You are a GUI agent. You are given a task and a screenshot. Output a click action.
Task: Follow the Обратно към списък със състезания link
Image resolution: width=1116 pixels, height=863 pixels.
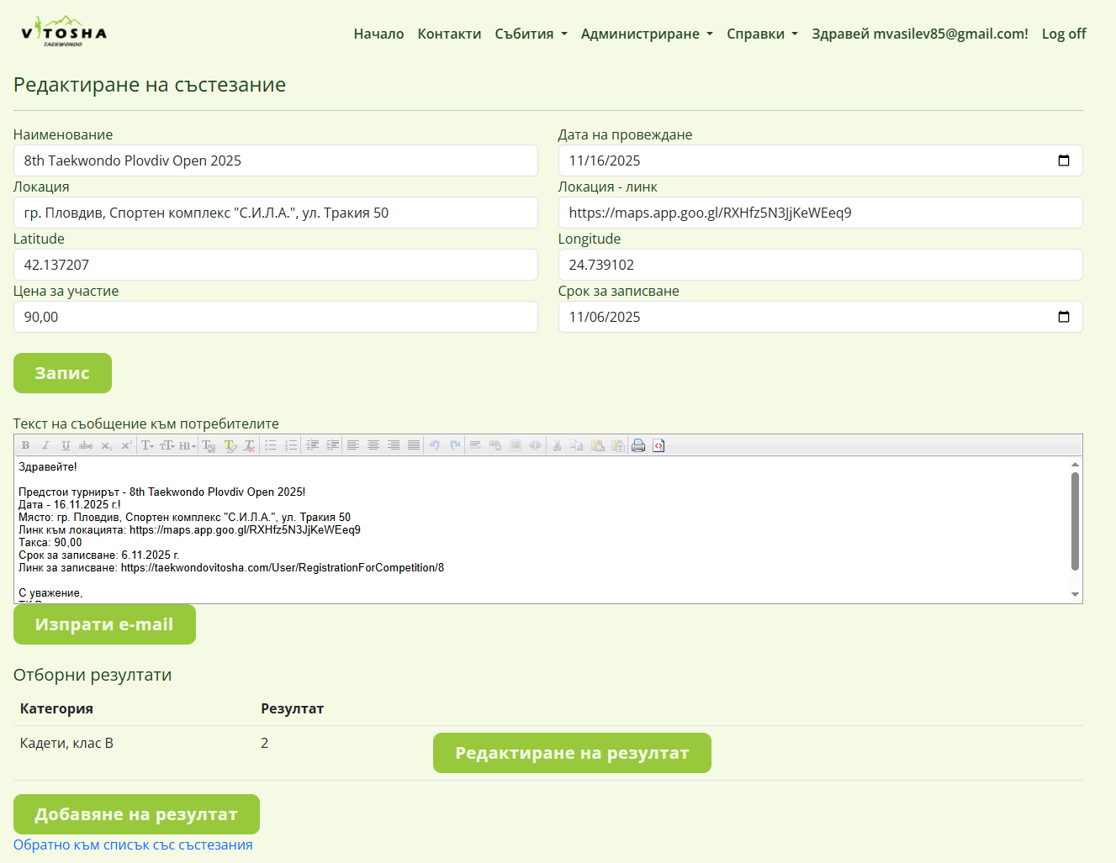(x=133, y=845)
